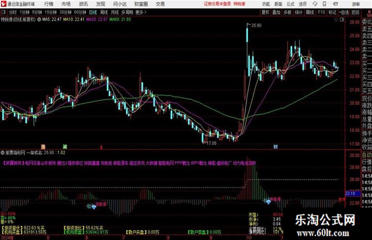
Task: Click the blue diamond signal near October
Action: tap(268, 202)
